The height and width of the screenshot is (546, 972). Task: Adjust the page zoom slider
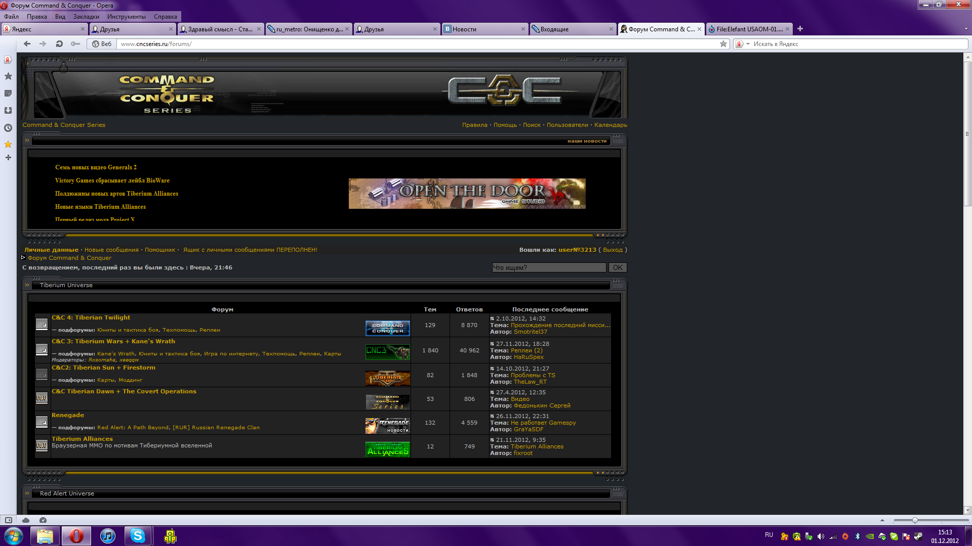click(915, 520)
